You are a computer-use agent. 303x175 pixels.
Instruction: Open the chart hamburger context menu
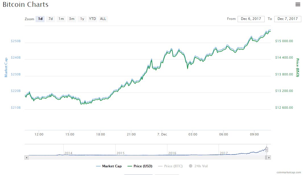point(298,5)
